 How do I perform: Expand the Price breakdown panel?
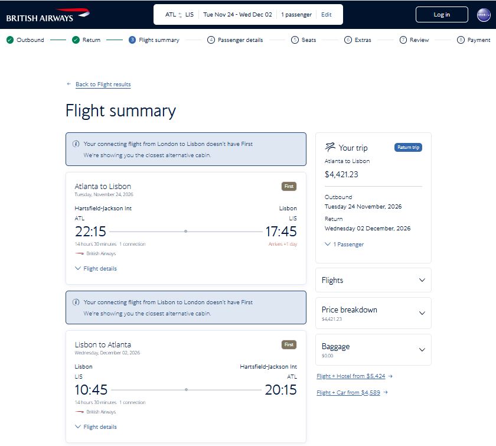coord(373,313)
